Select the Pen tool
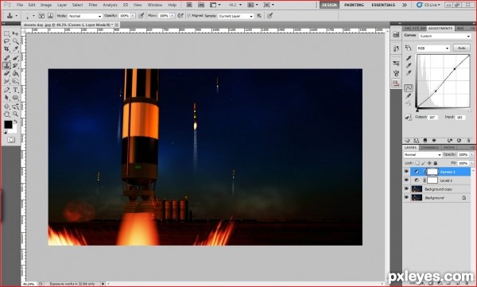 coord(6,90)
